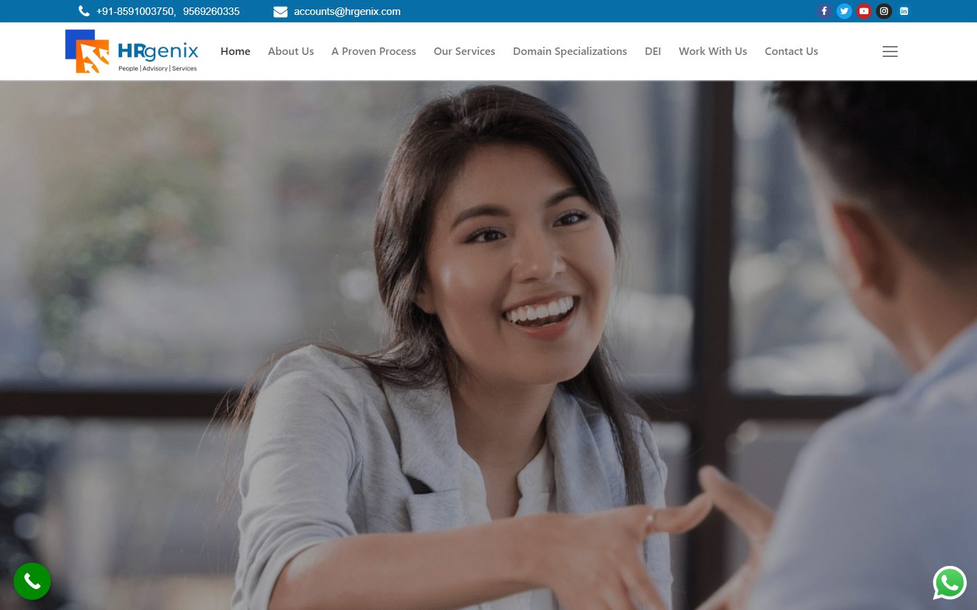This screenshot has height=610, width=977.
Task: Open the Facebook social icon
Action: point(824,11)
